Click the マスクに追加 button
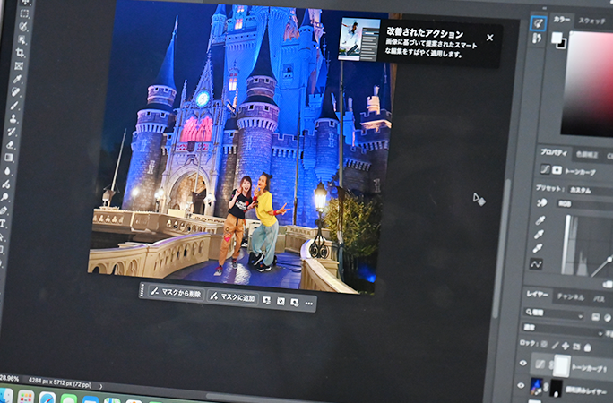The image size is (613, 403). 232,296
